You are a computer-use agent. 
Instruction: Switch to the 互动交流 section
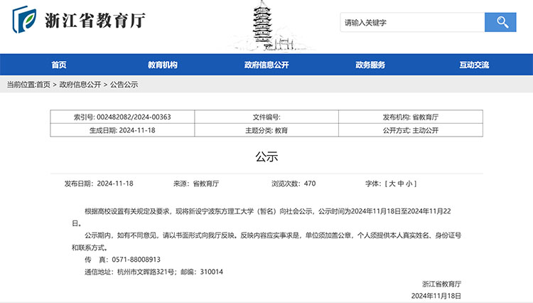pyautogui.click(x=474, y=65)
